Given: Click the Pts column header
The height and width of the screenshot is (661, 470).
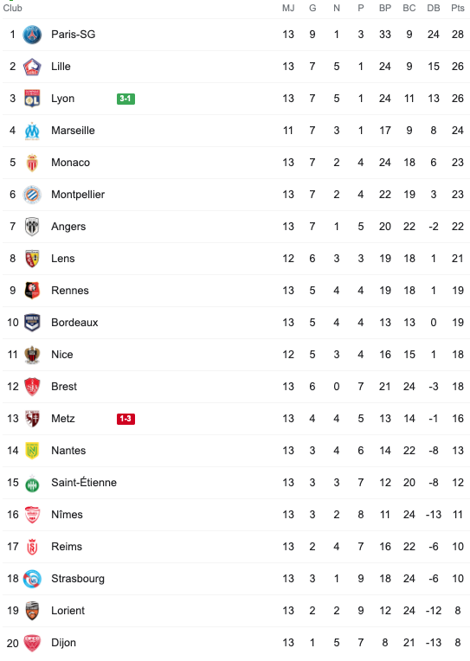Looking at the screenshot, I should tap(458, 8).
